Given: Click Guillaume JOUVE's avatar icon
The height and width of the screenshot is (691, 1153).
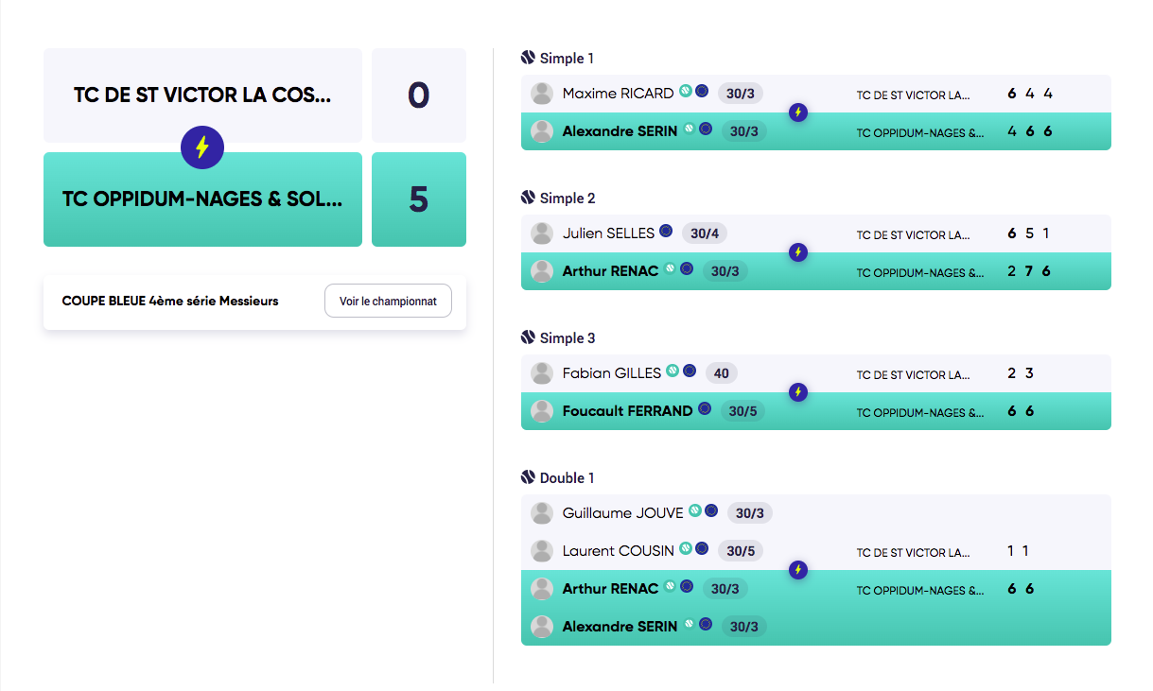Looking at the screenshot, I should click(542, 513).
